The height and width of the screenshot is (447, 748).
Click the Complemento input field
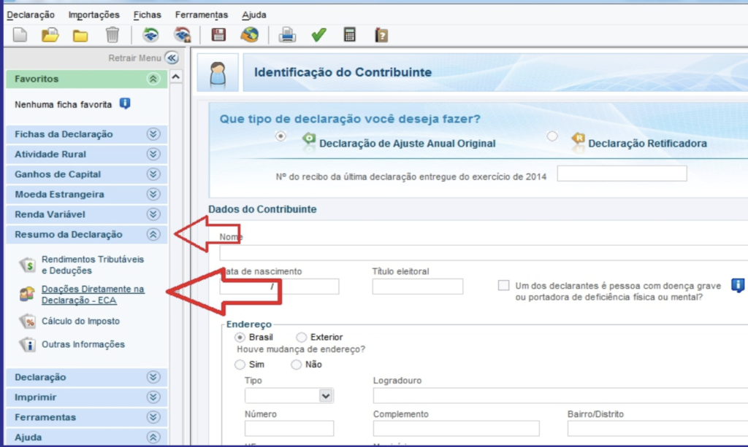456,429
